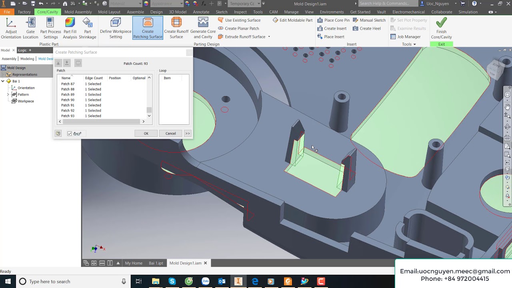Viewport: 512px width, 288px height.
Task: Select the Part Shrinkage tool
Action: 88,28
